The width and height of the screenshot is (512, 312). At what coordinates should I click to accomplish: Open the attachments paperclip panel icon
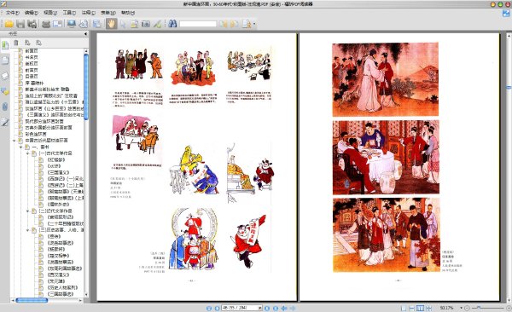point(5,107)
